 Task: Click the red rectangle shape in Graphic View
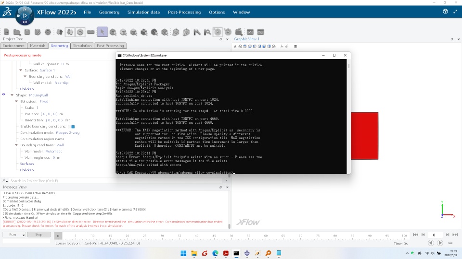tap(364, 136)
